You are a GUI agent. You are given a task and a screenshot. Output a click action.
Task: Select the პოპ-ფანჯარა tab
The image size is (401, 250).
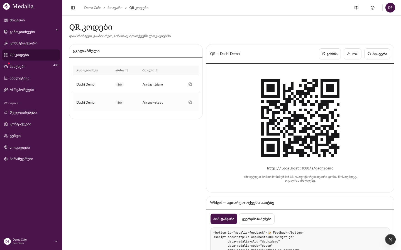click(224, 219)
